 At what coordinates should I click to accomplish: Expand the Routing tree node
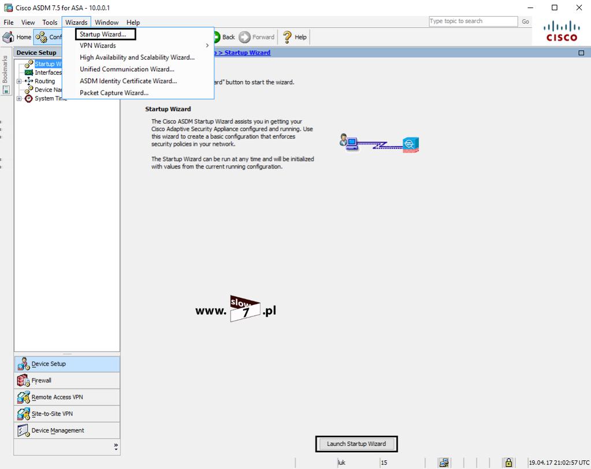pos(19,81)
